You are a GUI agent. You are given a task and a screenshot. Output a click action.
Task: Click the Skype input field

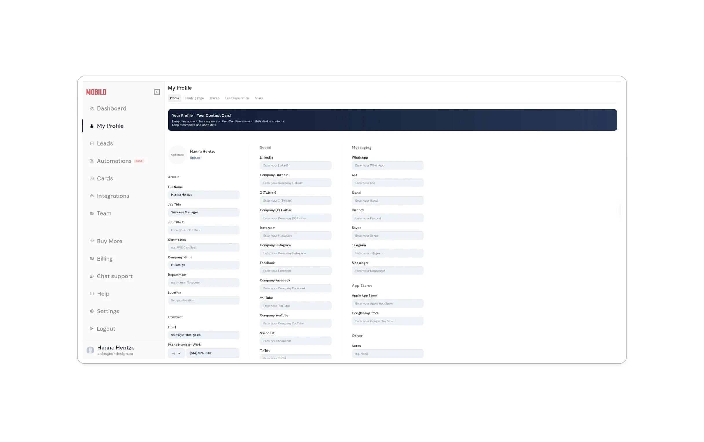click(x=388, y=235)
